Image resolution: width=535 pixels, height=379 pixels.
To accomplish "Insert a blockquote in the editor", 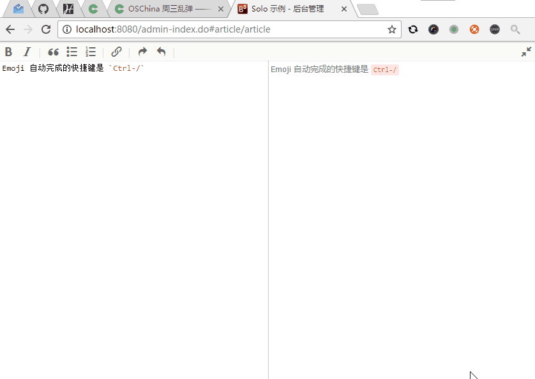I will coord(53,52).
